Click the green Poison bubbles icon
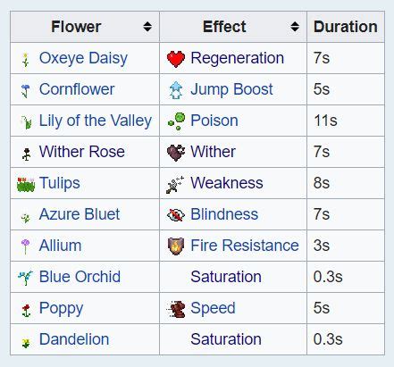394x367 pixels. coord(176,121)
